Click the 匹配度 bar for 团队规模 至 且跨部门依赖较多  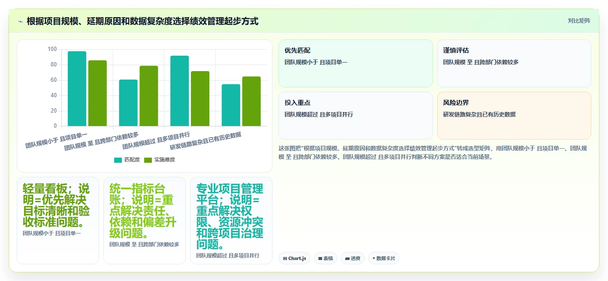tap(128, 103)
